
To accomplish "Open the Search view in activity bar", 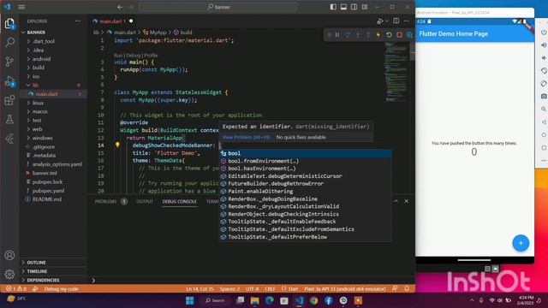I will click(9, 43).
